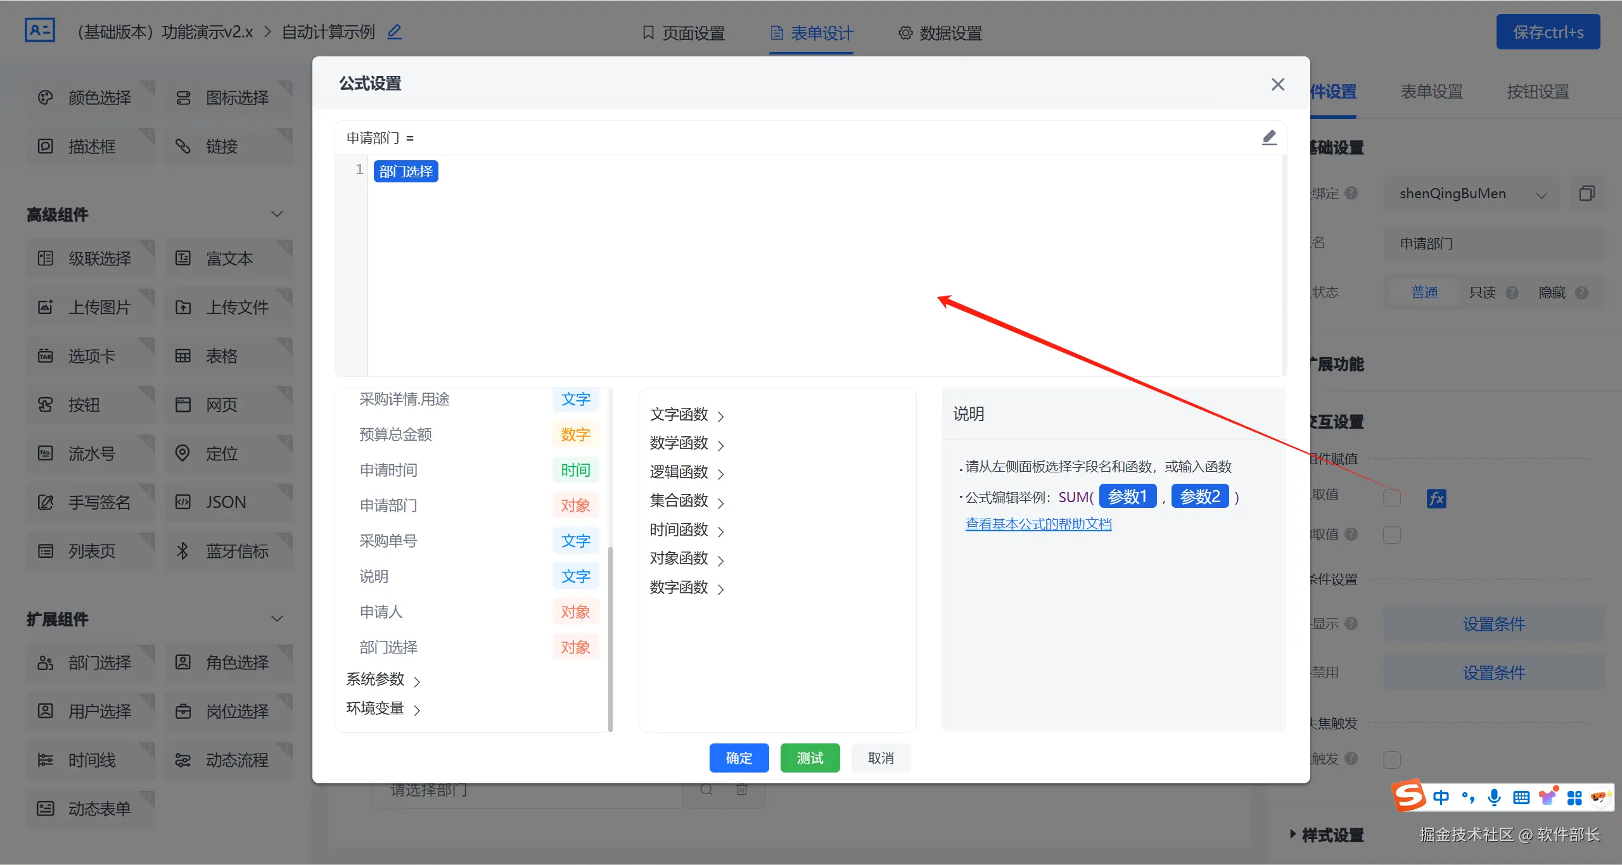Expand 逻辑函数 category
1622x865 pixels.
pyautogui.click(x=687, y=472)
